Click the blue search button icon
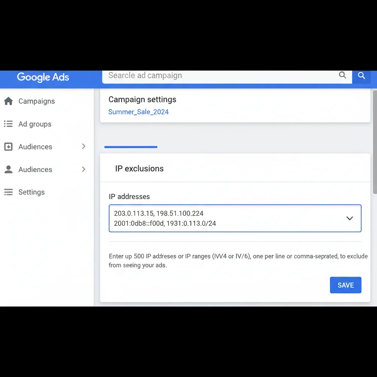This screenshot has width=377, height=377. [x=361, y=76]
